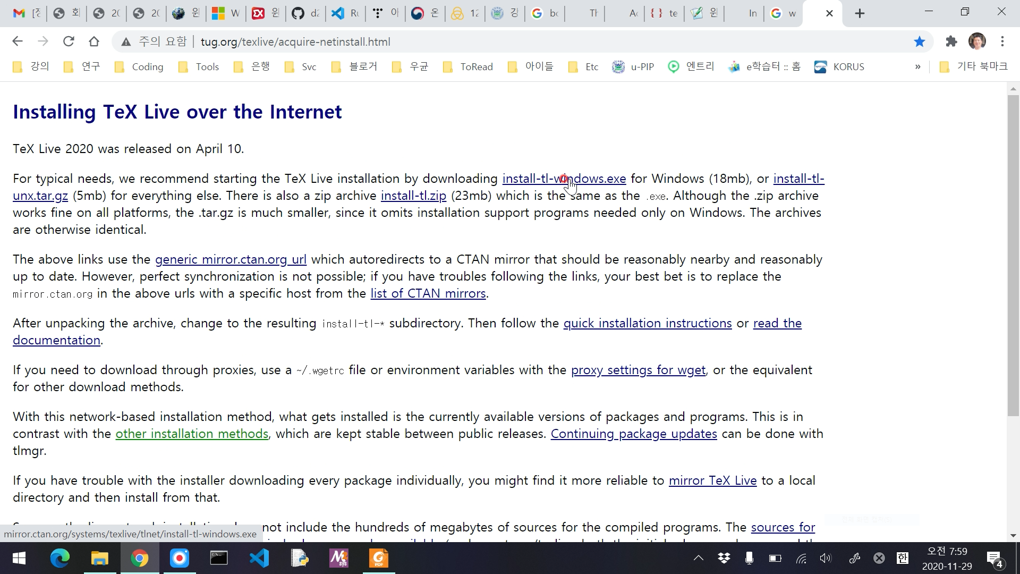Follow the quick installation instructions link

pos(647,324)
